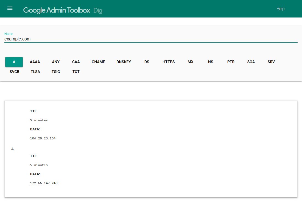Select the CAA record type
Image resolution: width=302 pixels, height=205 pixels.
76,62
